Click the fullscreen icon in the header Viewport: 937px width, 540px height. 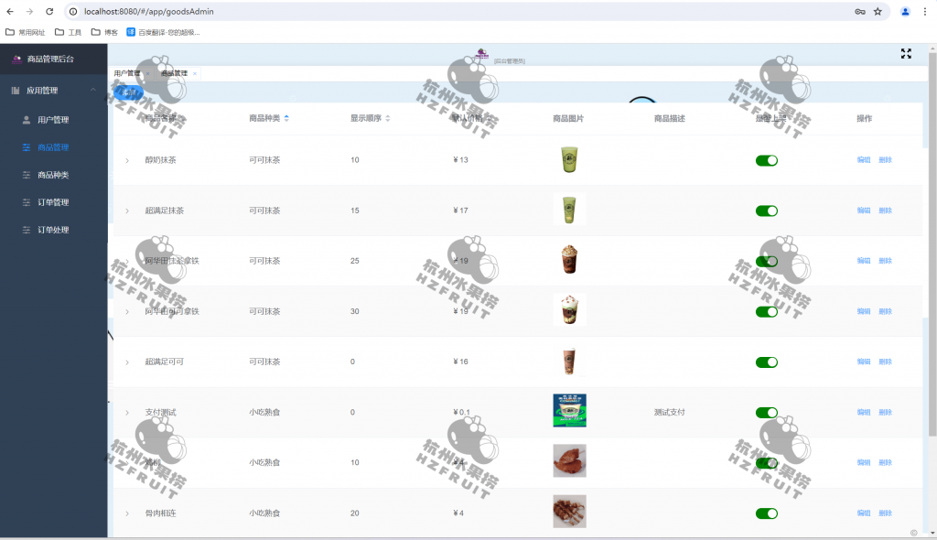coord(906,54)
